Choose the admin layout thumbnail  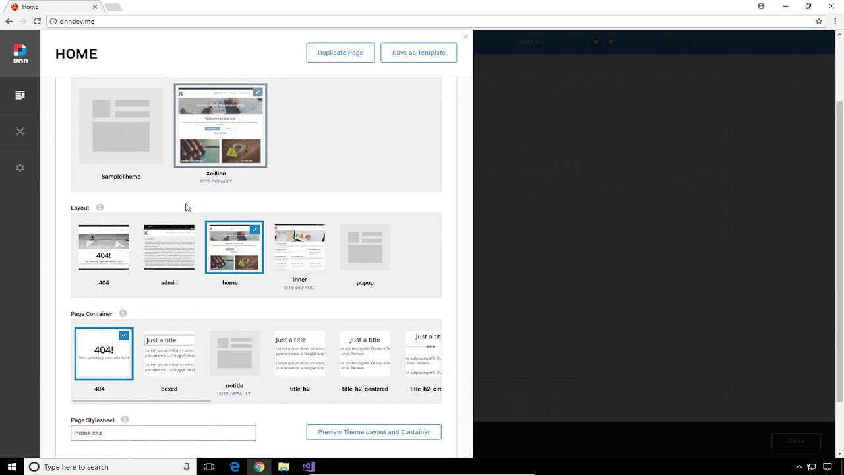[x=169, y=247]
